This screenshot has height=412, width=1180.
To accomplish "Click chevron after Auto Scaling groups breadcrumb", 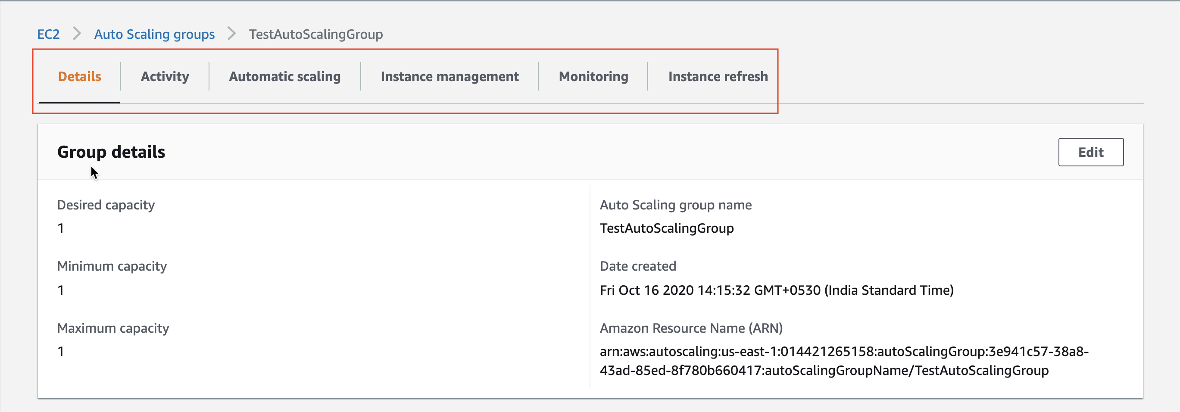I will tap(232, 34).
